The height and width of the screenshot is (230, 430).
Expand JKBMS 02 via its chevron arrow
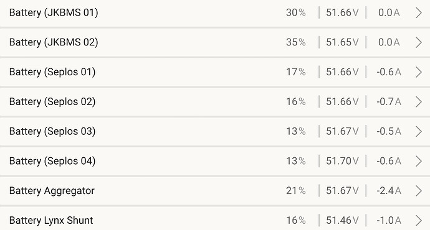coord(419,42)
